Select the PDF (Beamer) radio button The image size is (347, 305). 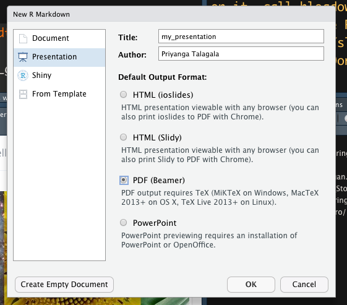click(124, 180)
